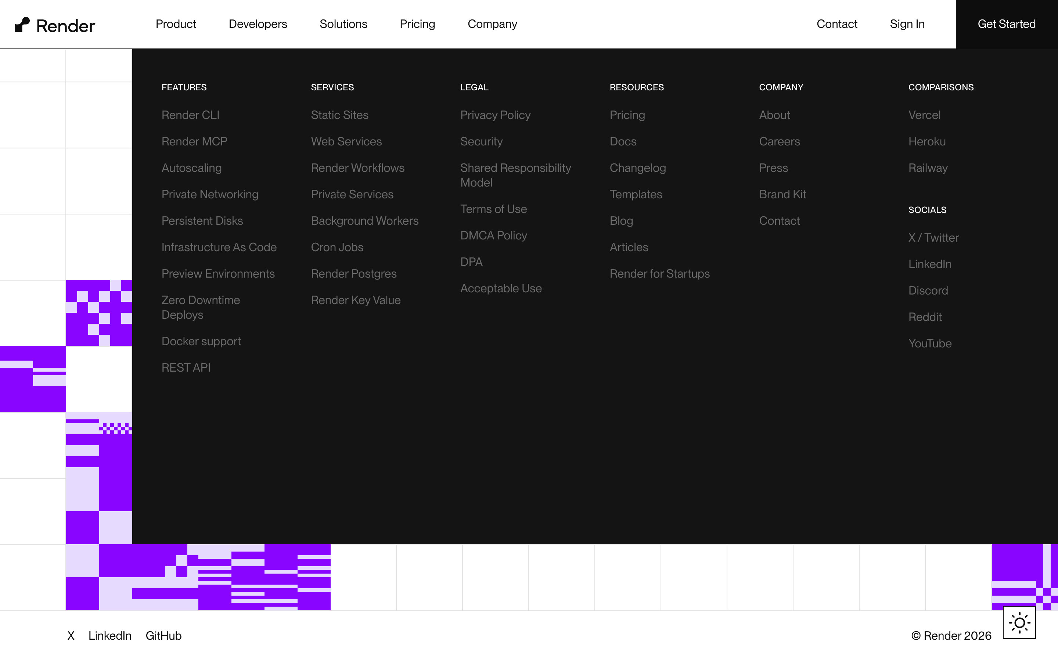Image resolution: width=1058 pixels, height=661 pixels.
Task: Compare with Railway link
Action: point(928,168)
